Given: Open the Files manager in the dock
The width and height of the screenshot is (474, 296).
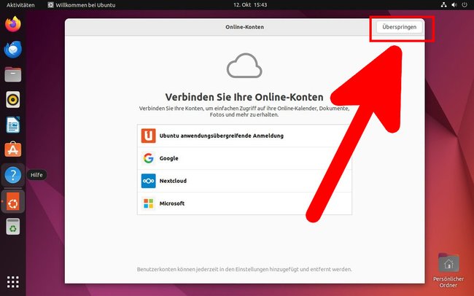Looking at the screenshot, I should coord(12,74).
